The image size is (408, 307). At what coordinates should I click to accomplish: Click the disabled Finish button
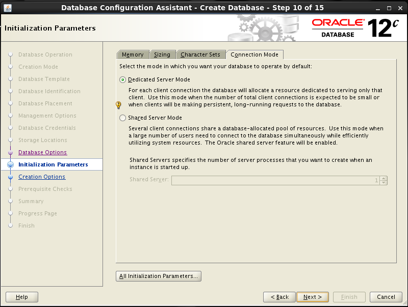point(349,297)
